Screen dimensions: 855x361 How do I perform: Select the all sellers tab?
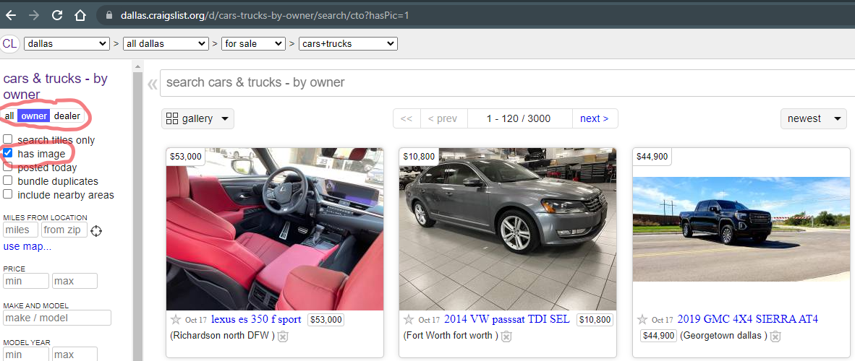pos(10,116)
